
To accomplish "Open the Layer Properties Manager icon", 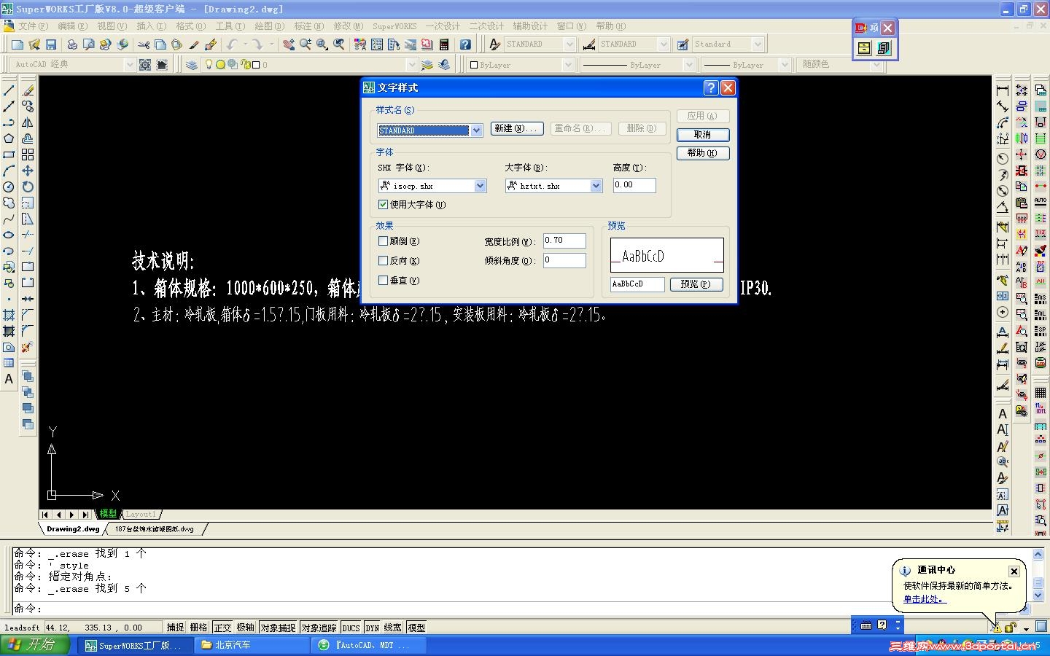I will [192, 65].
